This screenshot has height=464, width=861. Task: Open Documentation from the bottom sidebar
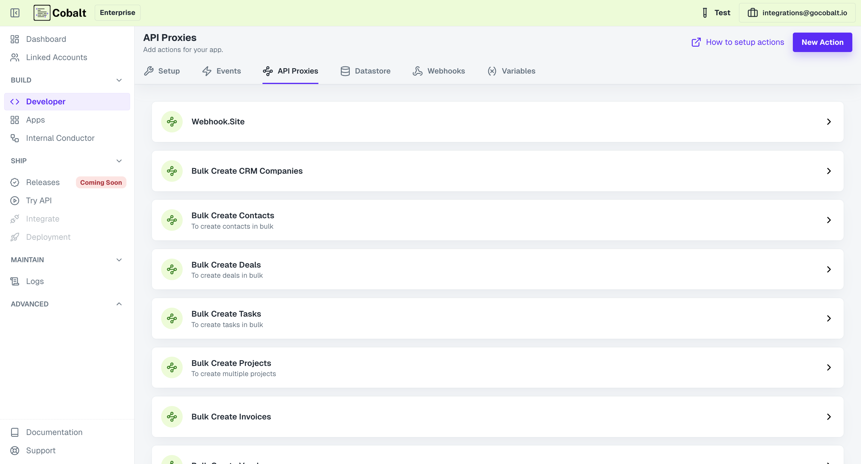pyautogui.click(x=54, y=432)
